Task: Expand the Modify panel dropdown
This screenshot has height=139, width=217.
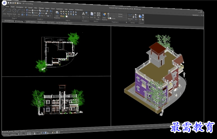Action: point(40,19)
